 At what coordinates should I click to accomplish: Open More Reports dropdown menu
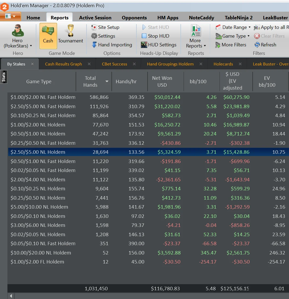[x=196, y=43]
